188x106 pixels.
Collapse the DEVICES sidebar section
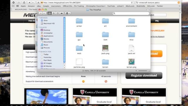[39, 18]
